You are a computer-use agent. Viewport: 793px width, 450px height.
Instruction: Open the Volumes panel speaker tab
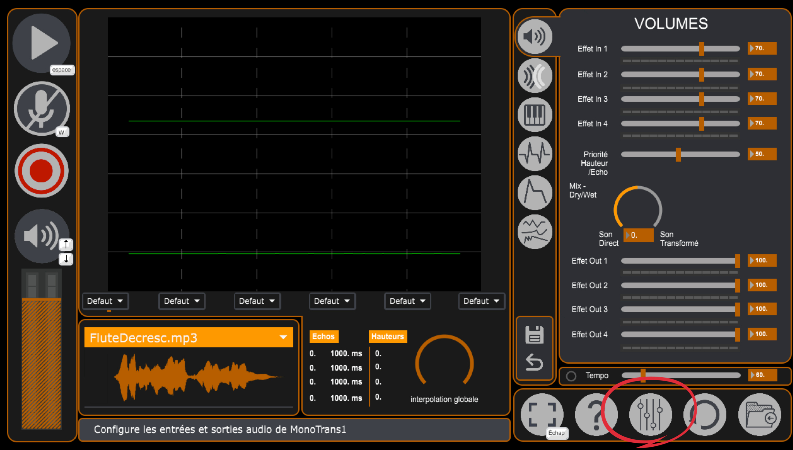click(534, 36)
